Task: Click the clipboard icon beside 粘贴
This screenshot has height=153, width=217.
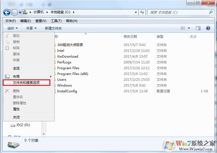Action: [x=7, y=48]
